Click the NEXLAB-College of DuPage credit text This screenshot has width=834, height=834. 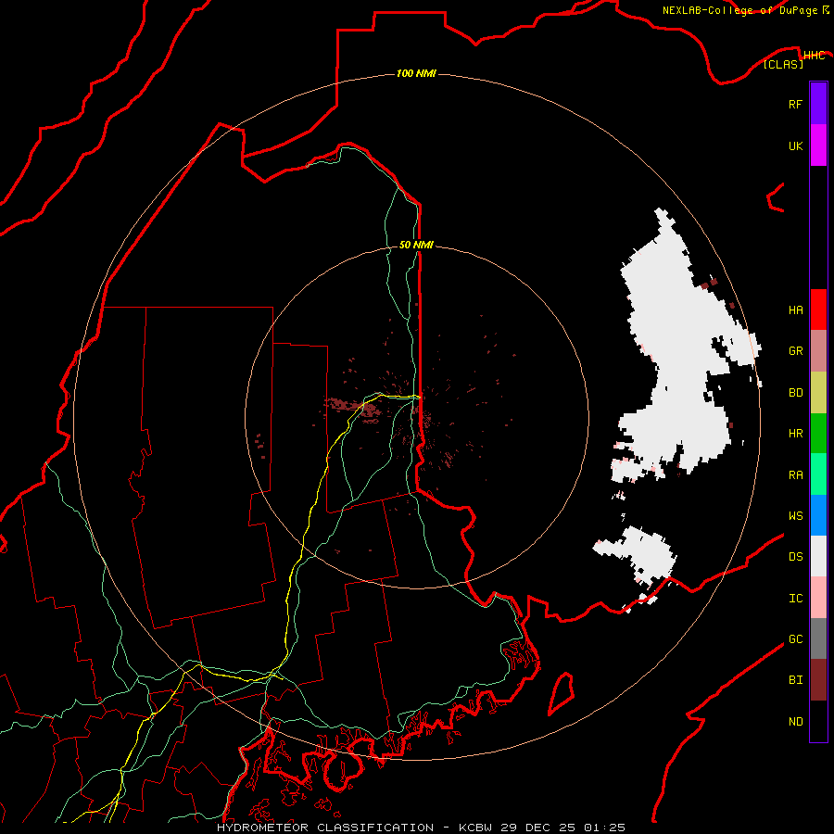[x=739, y=10]
